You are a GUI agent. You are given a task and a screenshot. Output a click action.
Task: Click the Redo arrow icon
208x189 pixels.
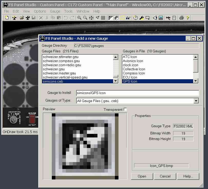[x=72, y=18]
